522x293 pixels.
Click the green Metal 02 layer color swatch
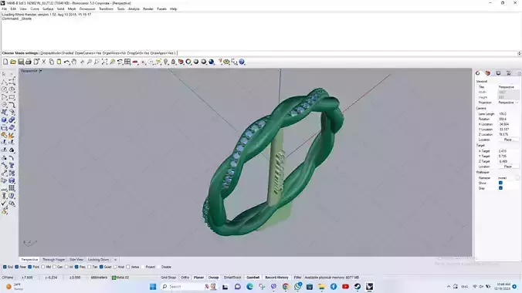pyautogui.click(x=114, y=278)
